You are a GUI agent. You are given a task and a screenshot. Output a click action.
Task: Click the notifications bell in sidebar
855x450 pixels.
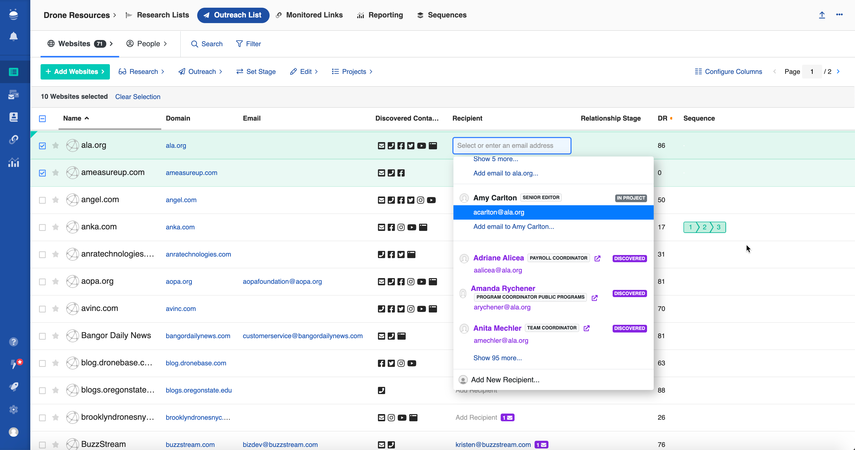point(13,36)
